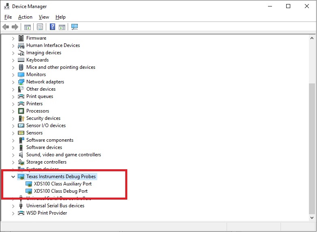Collapse Texas Instruments Debug Probes node
Viewport: 317px width, 232px height.
point(13,177)
